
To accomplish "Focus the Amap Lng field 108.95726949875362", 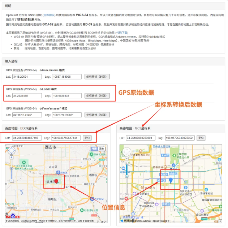I will click(x=180, y=138).
